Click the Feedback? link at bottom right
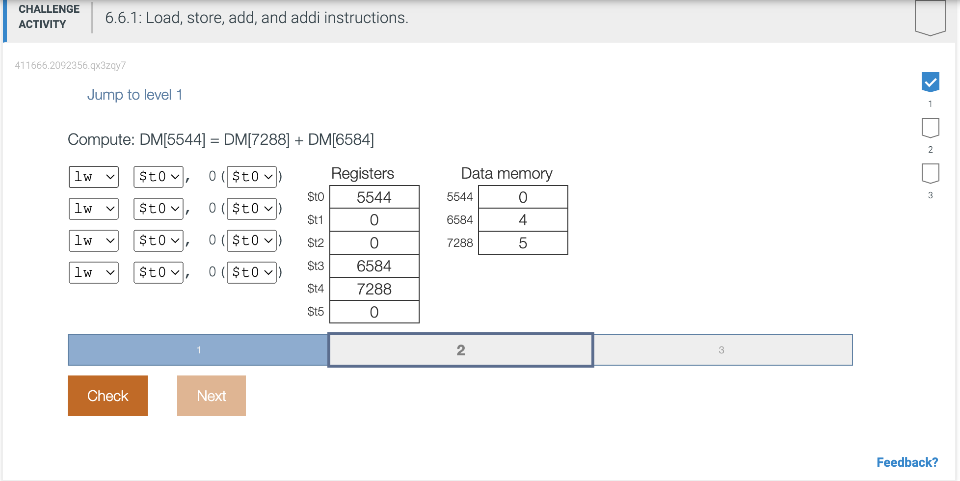This screenshot has width=960, height=481. click(x=907, y=462)
